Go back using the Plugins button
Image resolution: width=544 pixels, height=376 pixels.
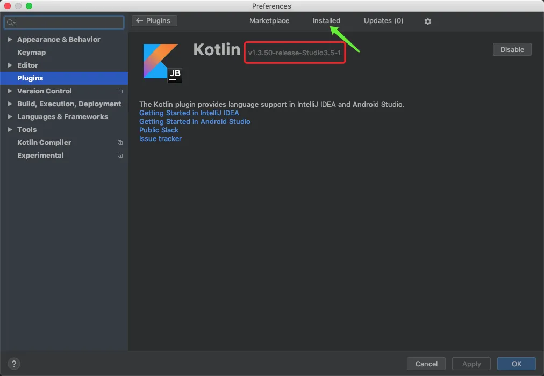tap(154, 21)
